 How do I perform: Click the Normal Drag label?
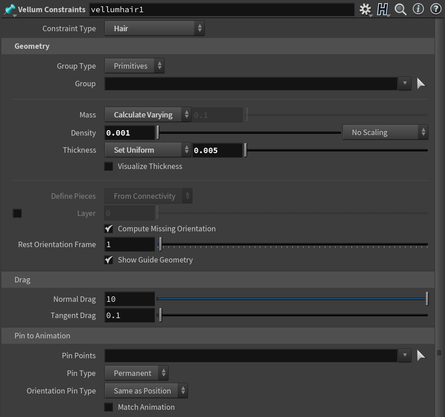(x=75, y=299)
